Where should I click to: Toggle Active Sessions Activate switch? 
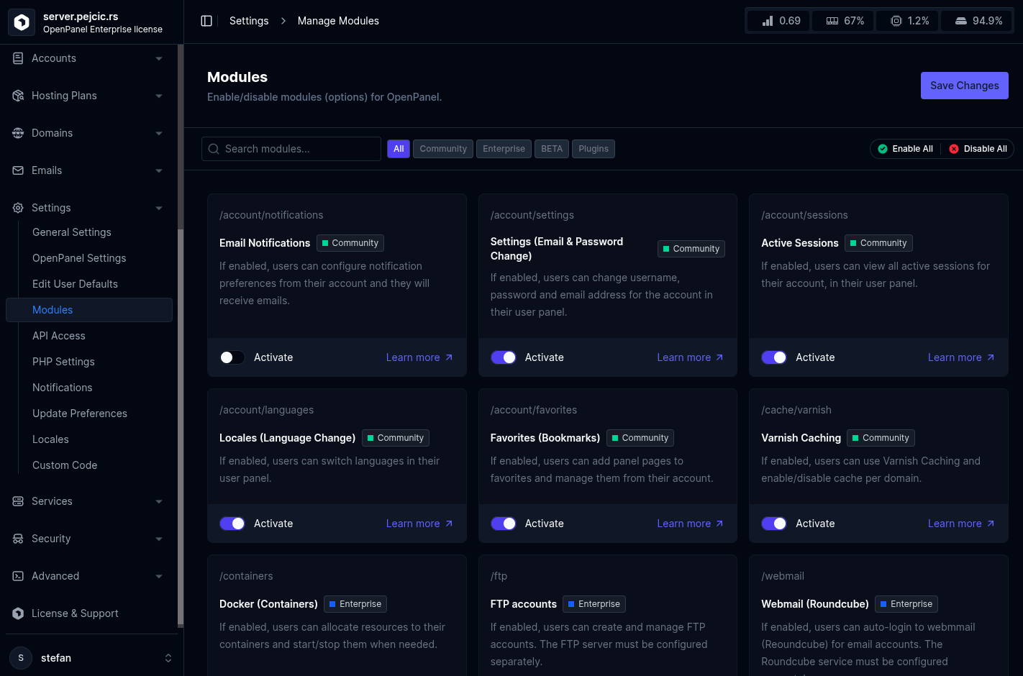coord(774,357)
